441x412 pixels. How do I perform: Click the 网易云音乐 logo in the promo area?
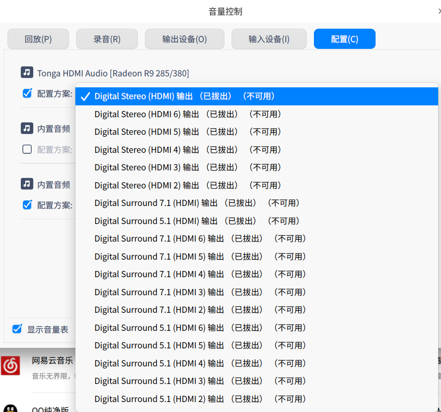(x=10, y=365)
